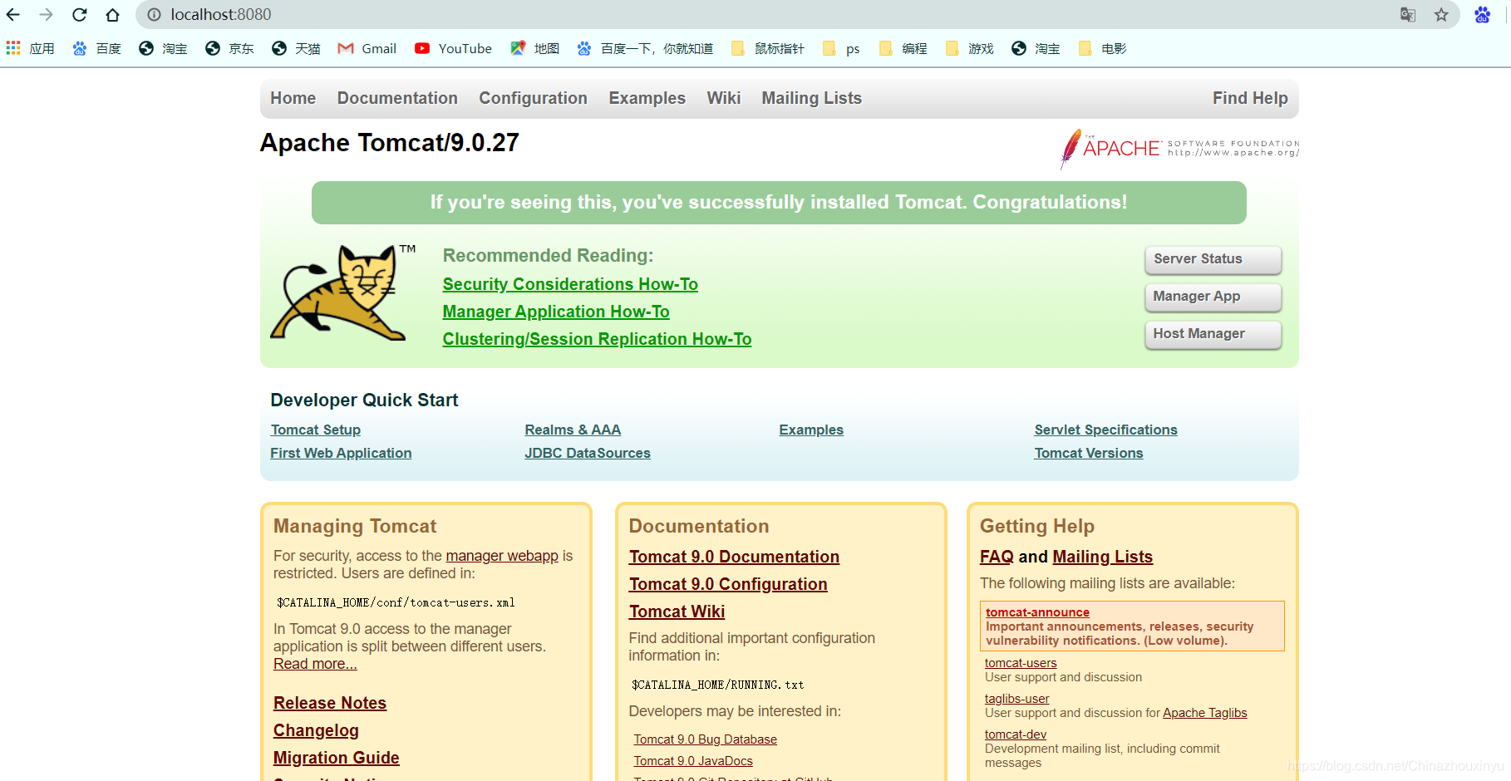This screenshot has height=781, width=1511.
Task: Open the Mailing Lists nav item
Action: [x=812, y=98]
